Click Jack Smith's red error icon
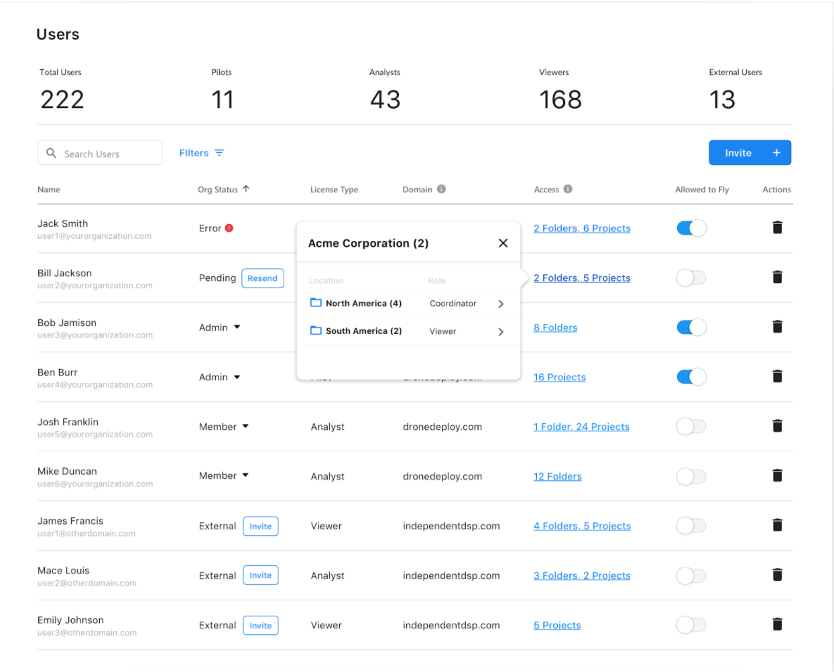 229,228
